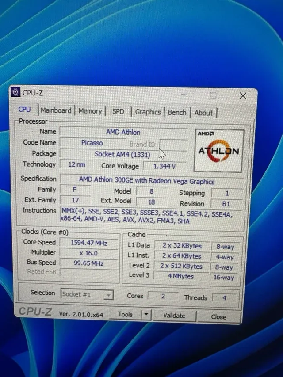Click the Threads value '4'
Image resolution: width=283 pixels, height=377 pixels.
point(224,297)
